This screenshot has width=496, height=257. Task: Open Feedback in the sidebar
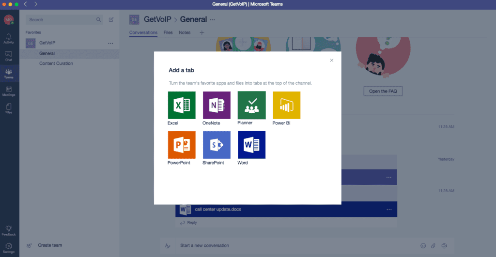[x=9, y=231]
